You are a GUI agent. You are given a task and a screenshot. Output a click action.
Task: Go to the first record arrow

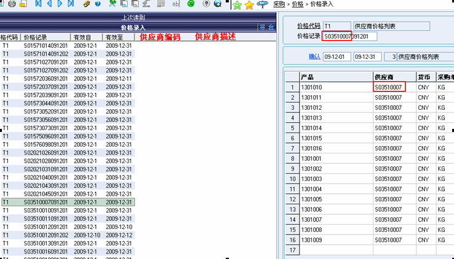coord(38,4)
